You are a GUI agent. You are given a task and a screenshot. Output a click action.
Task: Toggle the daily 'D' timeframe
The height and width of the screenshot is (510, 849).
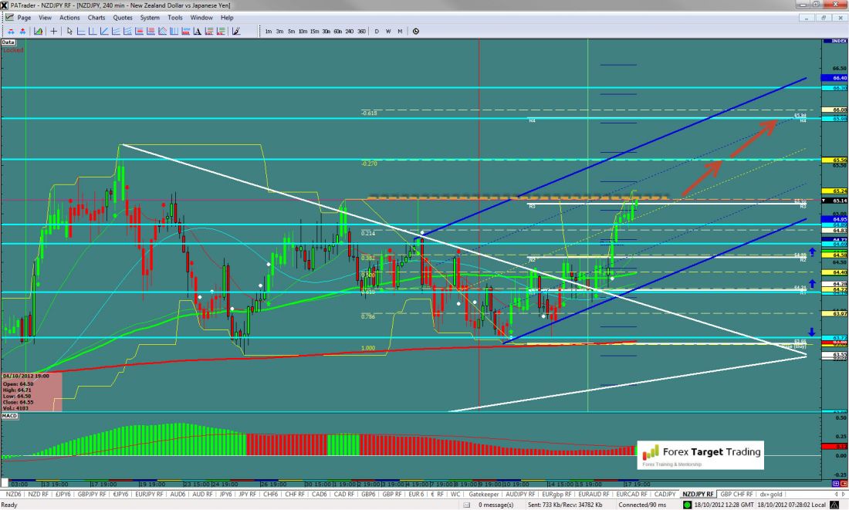click(x=377, y=32)
